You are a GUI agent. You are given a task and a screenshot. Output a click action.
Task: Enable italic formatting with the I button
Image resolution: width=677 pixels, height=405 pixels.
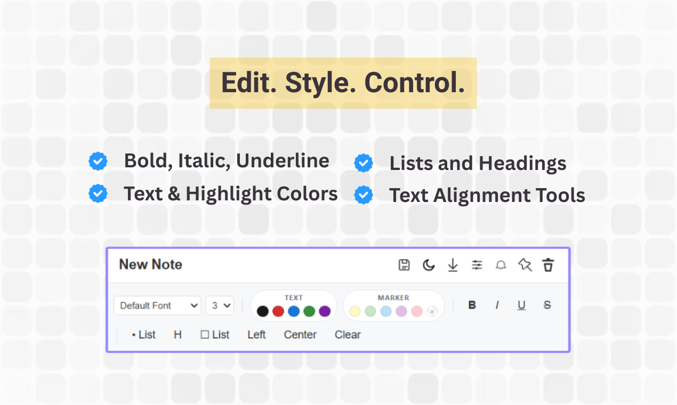[x=496, y=305]
